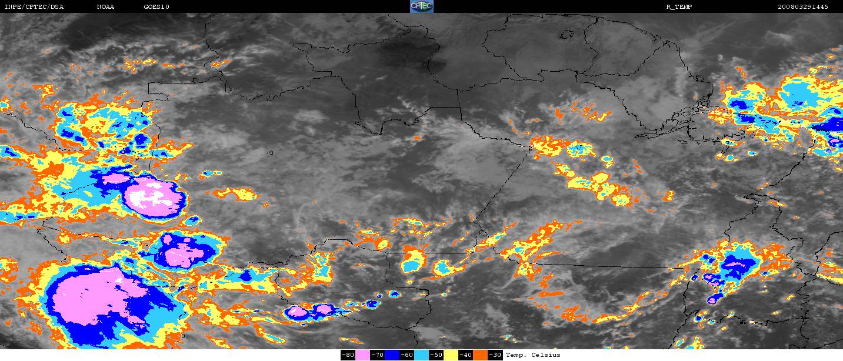This screenshot has width=843, height=361.
Task: Click the R_TEMP product label
Action: (x=679, y=7)
